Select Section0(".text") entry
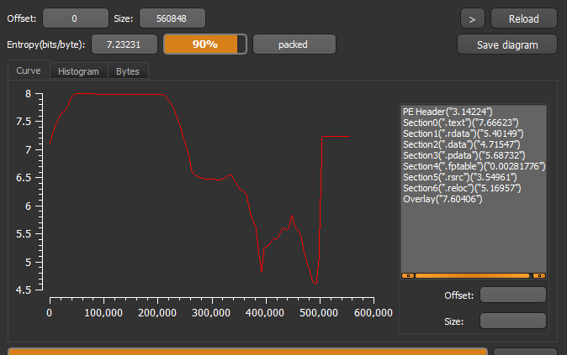567x355 pixels. (474, 123)
